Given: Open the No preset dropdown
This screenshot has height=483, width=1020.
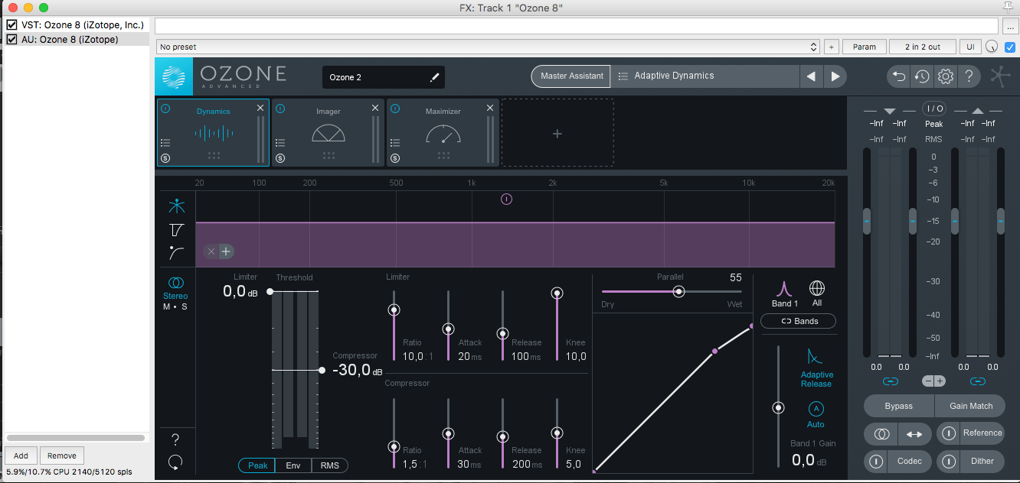Looking at the screenshot, I should (x=489, y=47).
